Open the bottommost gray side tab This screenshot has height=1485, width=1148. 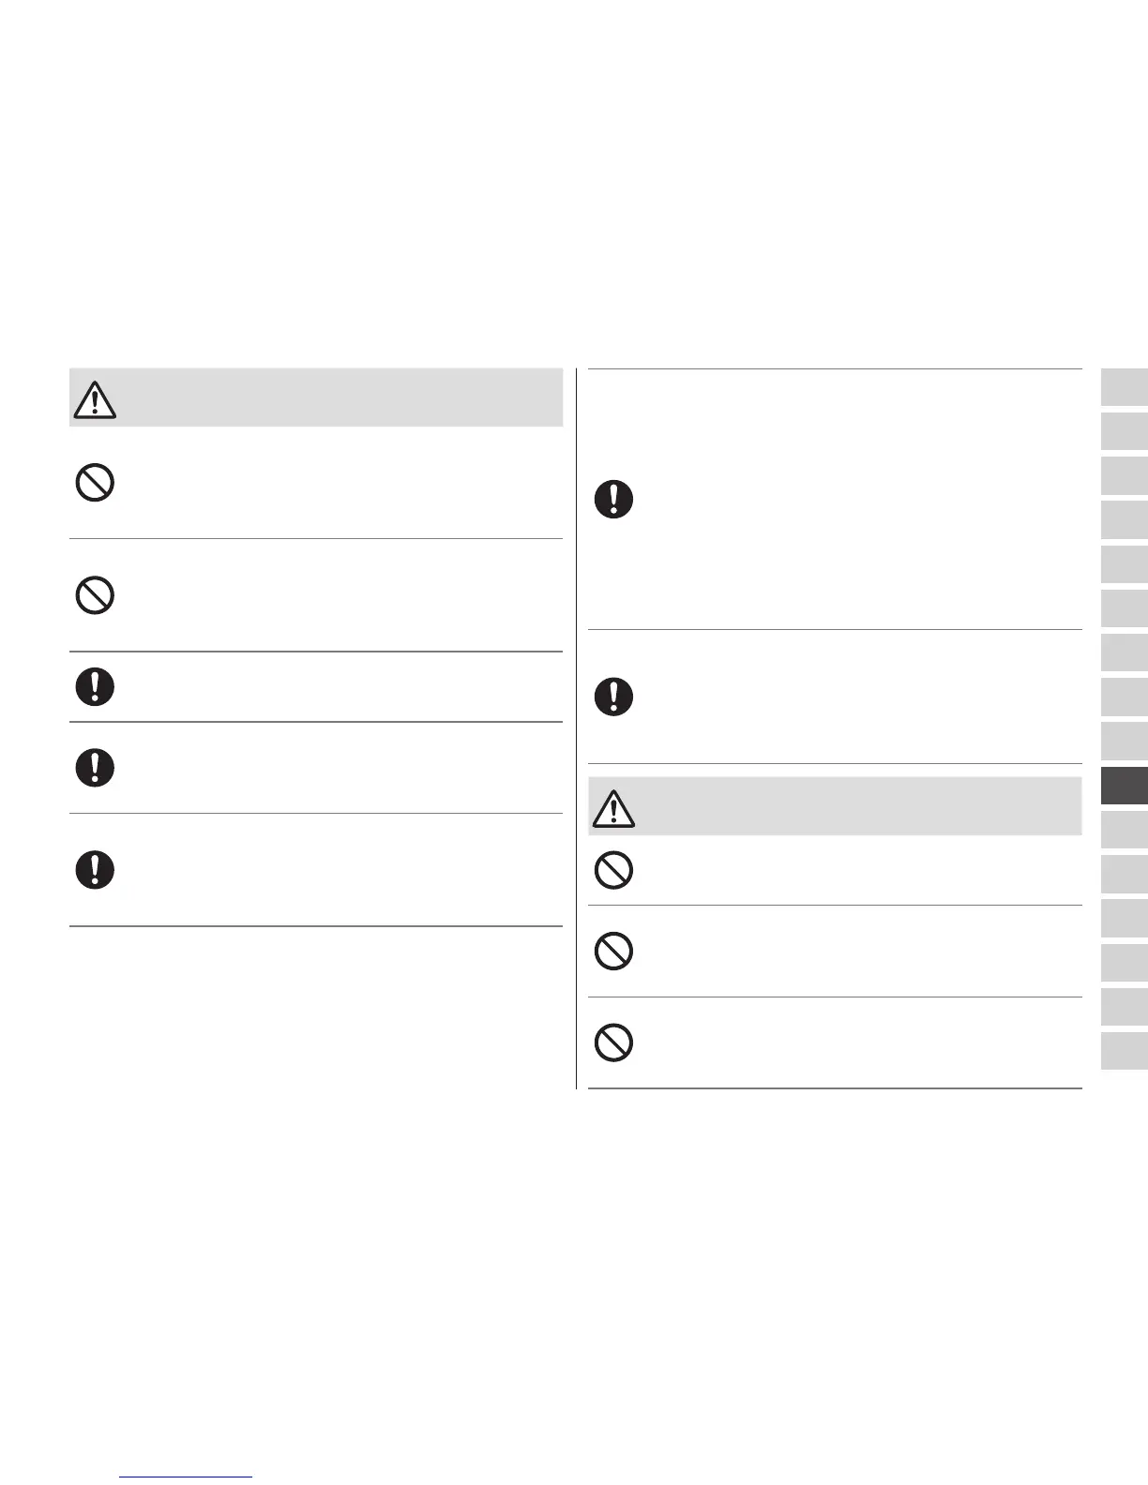click(x=1124, y=1051)
